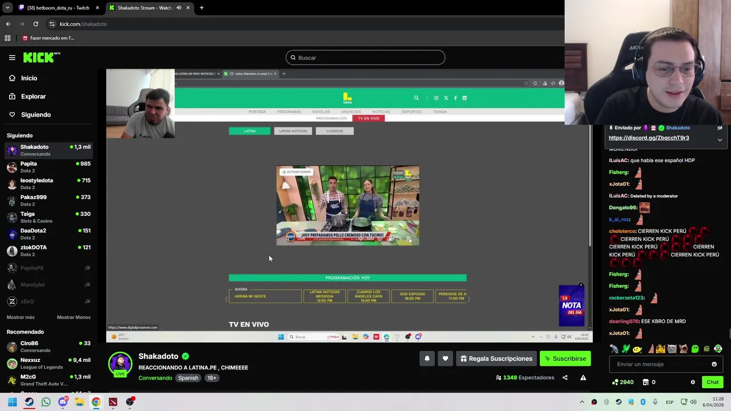The width and height of the screenshot is (731, 411).
Task: Open OBS Studio from the taskbar
Action: coord(130,402)
